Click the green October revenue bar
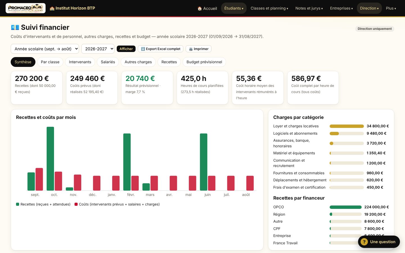The height and width of the screenshot is (253, 405). [50, 159]
